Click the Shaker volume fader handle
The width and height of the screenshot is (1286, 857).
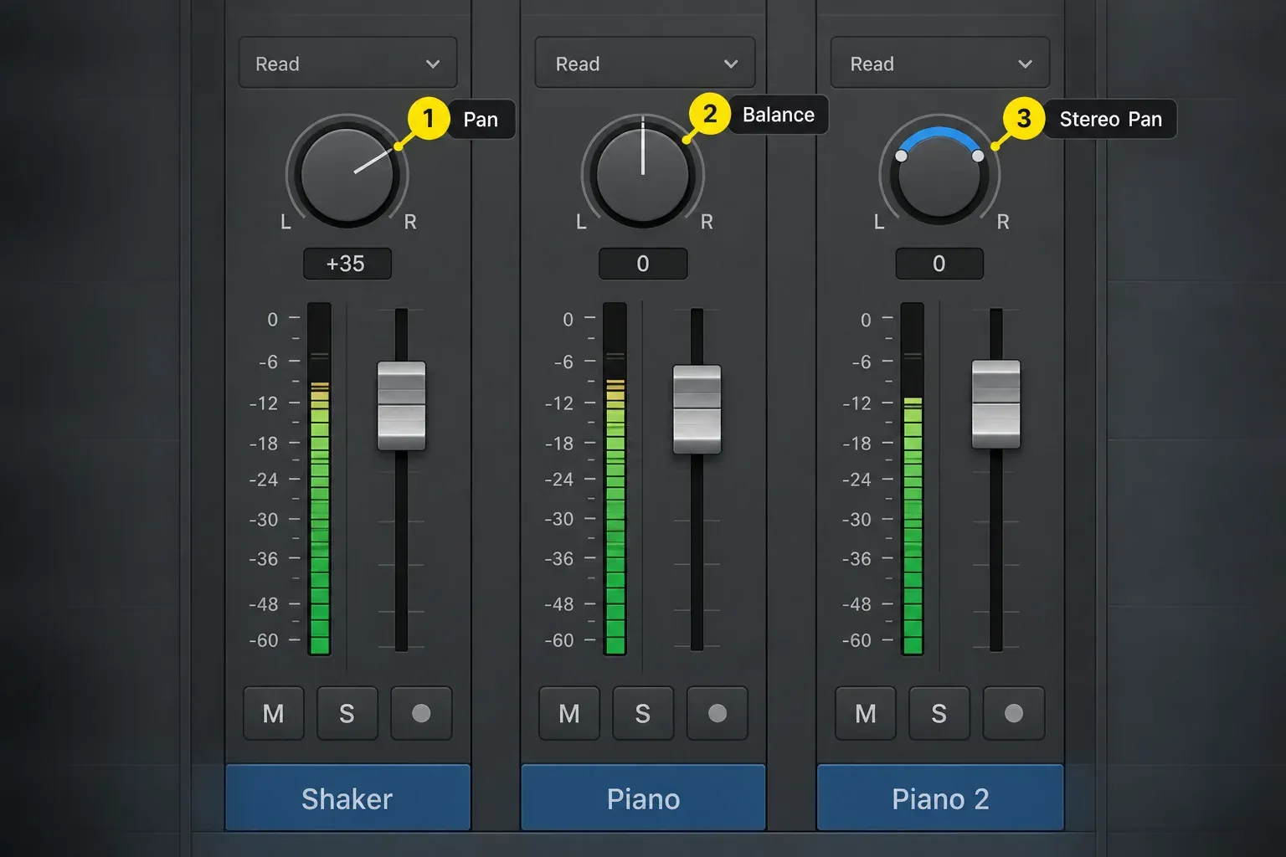tap(402, 406)
